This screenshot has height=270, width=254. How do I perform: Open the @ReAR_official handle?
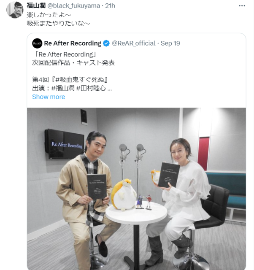tap(134, 43)
